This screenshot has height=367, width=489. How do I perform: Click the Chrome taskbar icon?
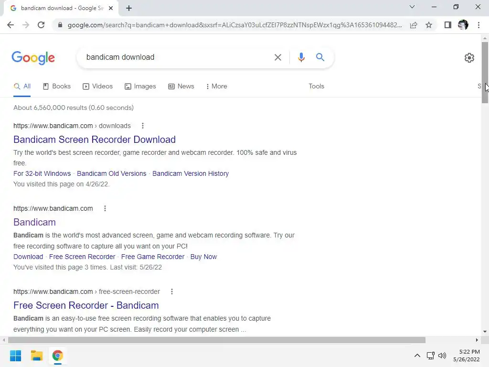click(57, 356)
